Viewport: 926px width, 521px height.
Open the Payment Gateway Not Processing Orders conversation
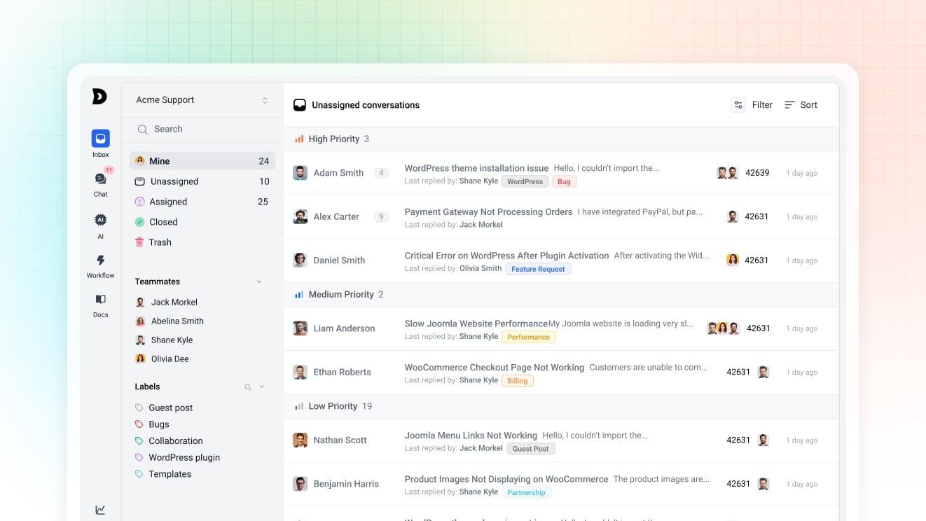point(488,212)
